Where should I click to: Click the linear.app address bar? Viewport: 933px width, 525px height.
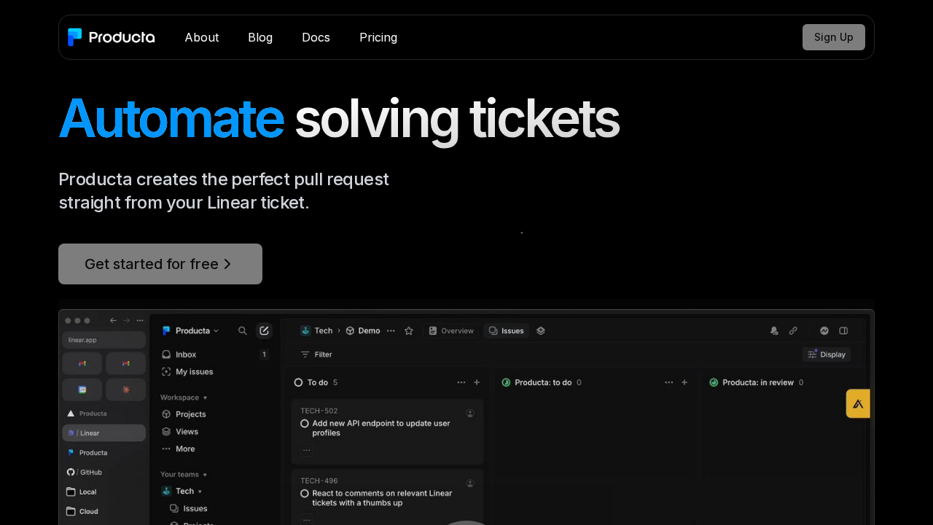[x=104, y=339]
